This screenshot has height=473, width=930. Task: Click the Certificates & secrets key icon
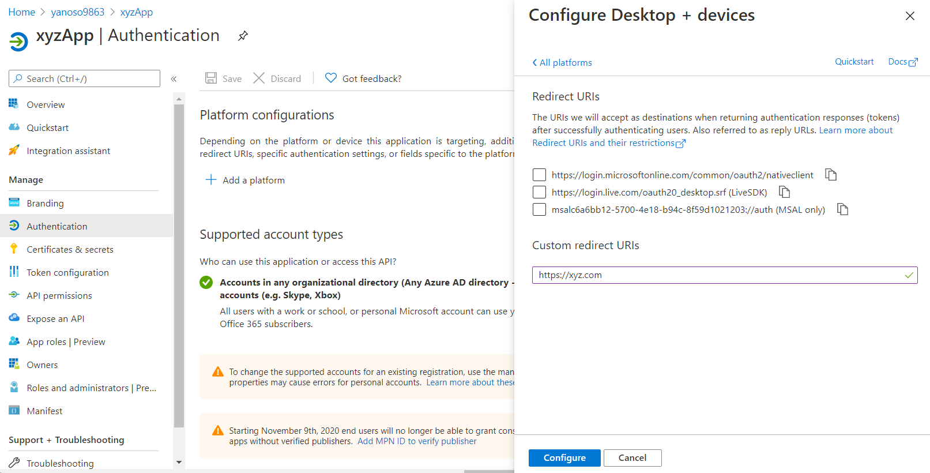click(14, 249)
